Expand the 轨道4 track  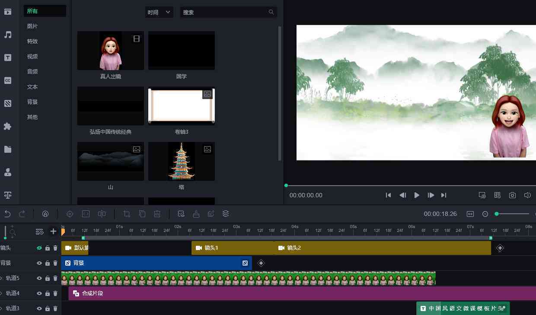pos(1,293)
